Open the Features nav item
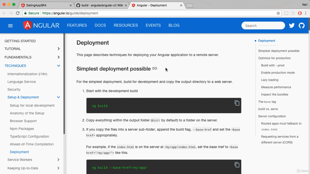310x174 pixels. [x=77, y=25]
